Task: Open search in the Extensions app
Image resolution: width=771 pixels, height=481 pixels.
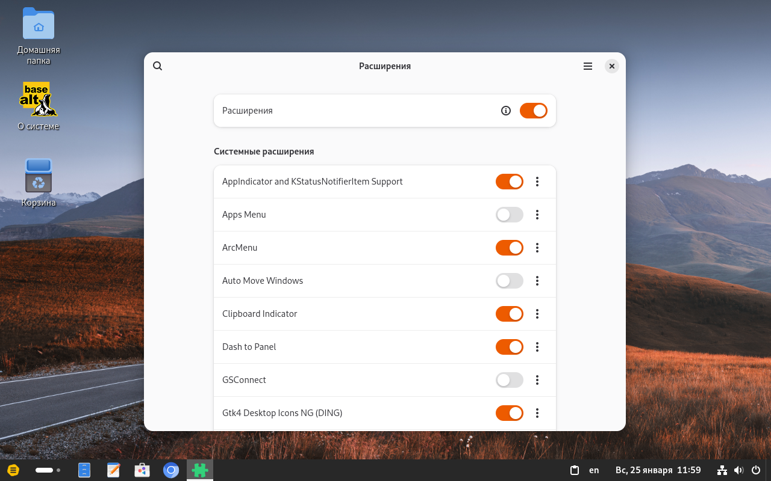Action: point(157,66)
